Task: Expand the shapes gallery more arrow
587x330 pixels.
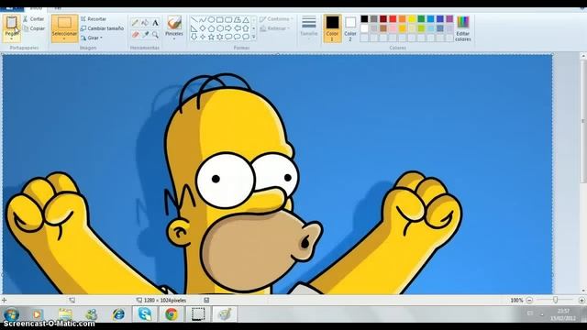Action: pos(253,37)
